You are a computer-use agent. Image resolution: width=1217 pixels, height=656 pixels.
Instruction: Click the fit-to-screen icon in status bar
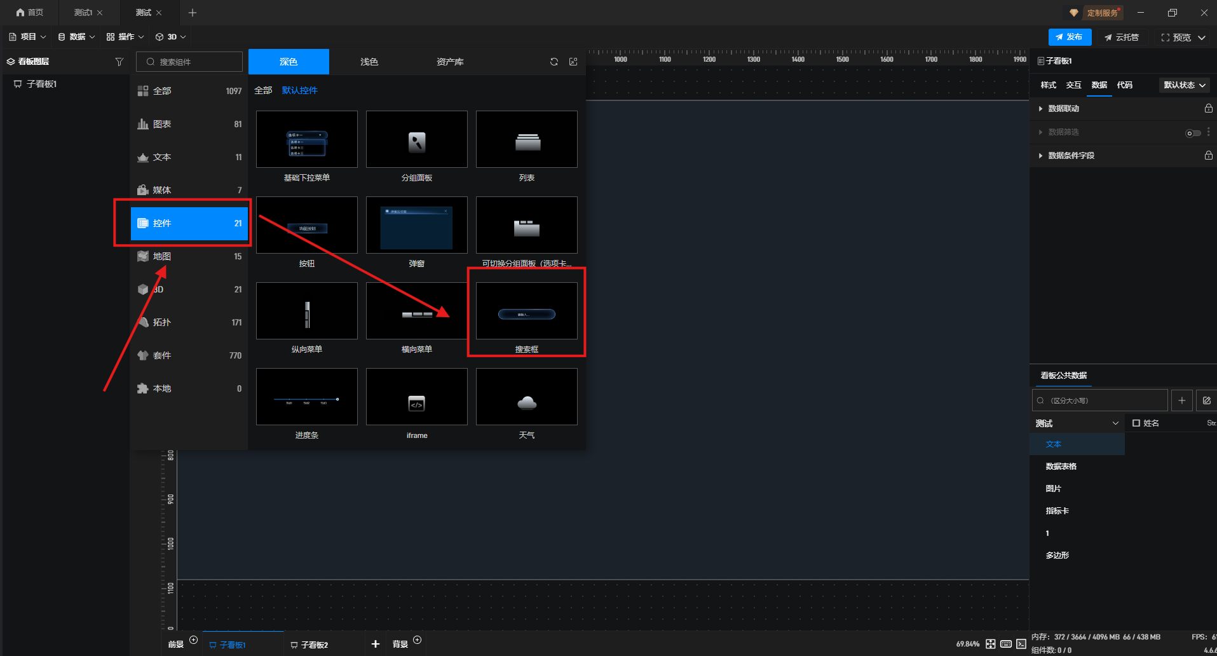click(990, 644)
